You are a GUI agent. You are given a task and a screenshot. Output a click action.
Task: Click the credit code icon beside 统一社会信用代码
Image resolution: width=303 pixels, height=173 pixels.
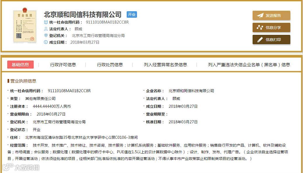coord(46,22)
